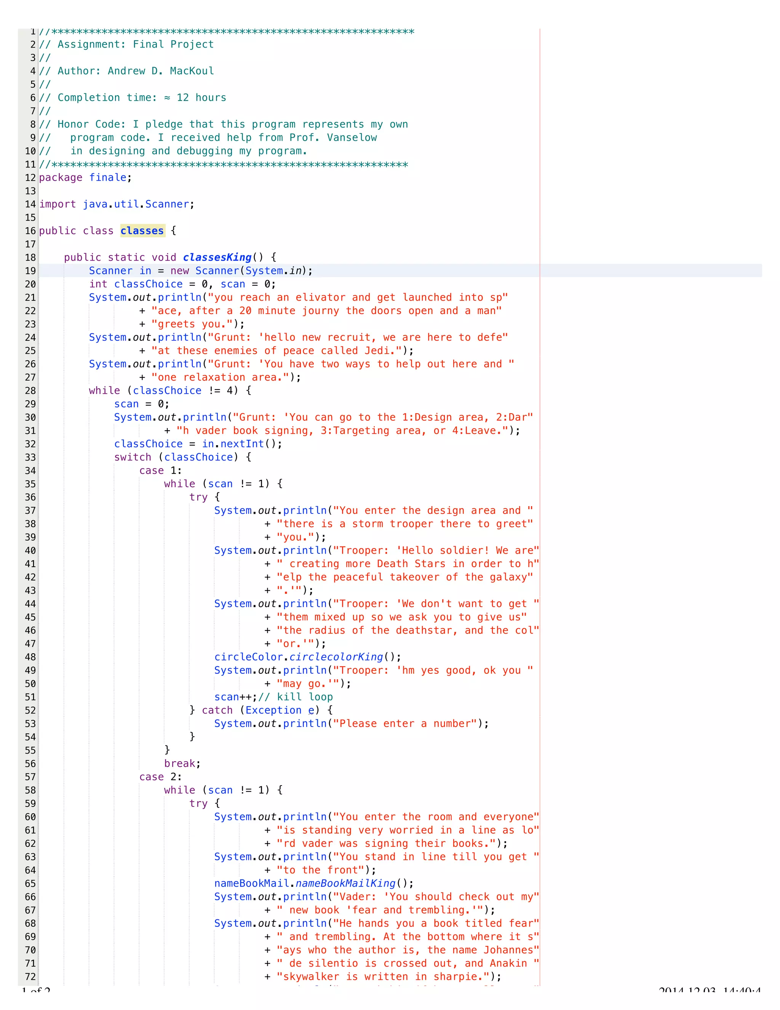Click 'case 2:' on line 57
The image size is (780, 1010).
161,778
